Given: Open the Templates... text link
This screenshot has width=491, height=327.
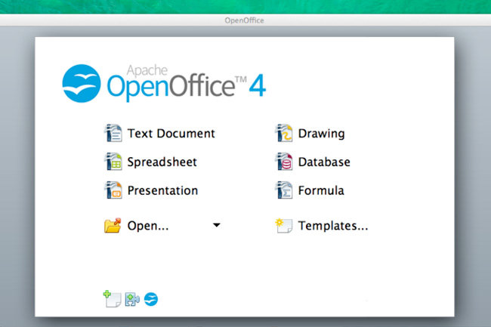Looking at the screenshot, I should pyautogui.click(x=333, y=225).
